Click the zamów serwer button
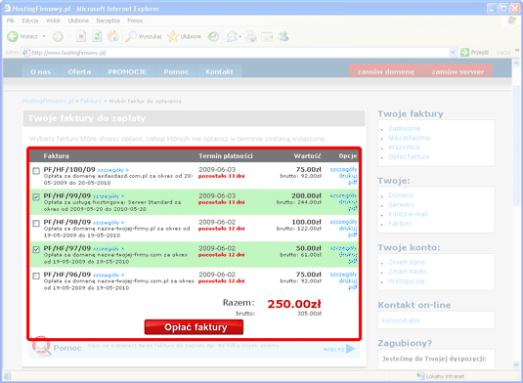Viewport: 523px width, 383px height. [458, 71]
